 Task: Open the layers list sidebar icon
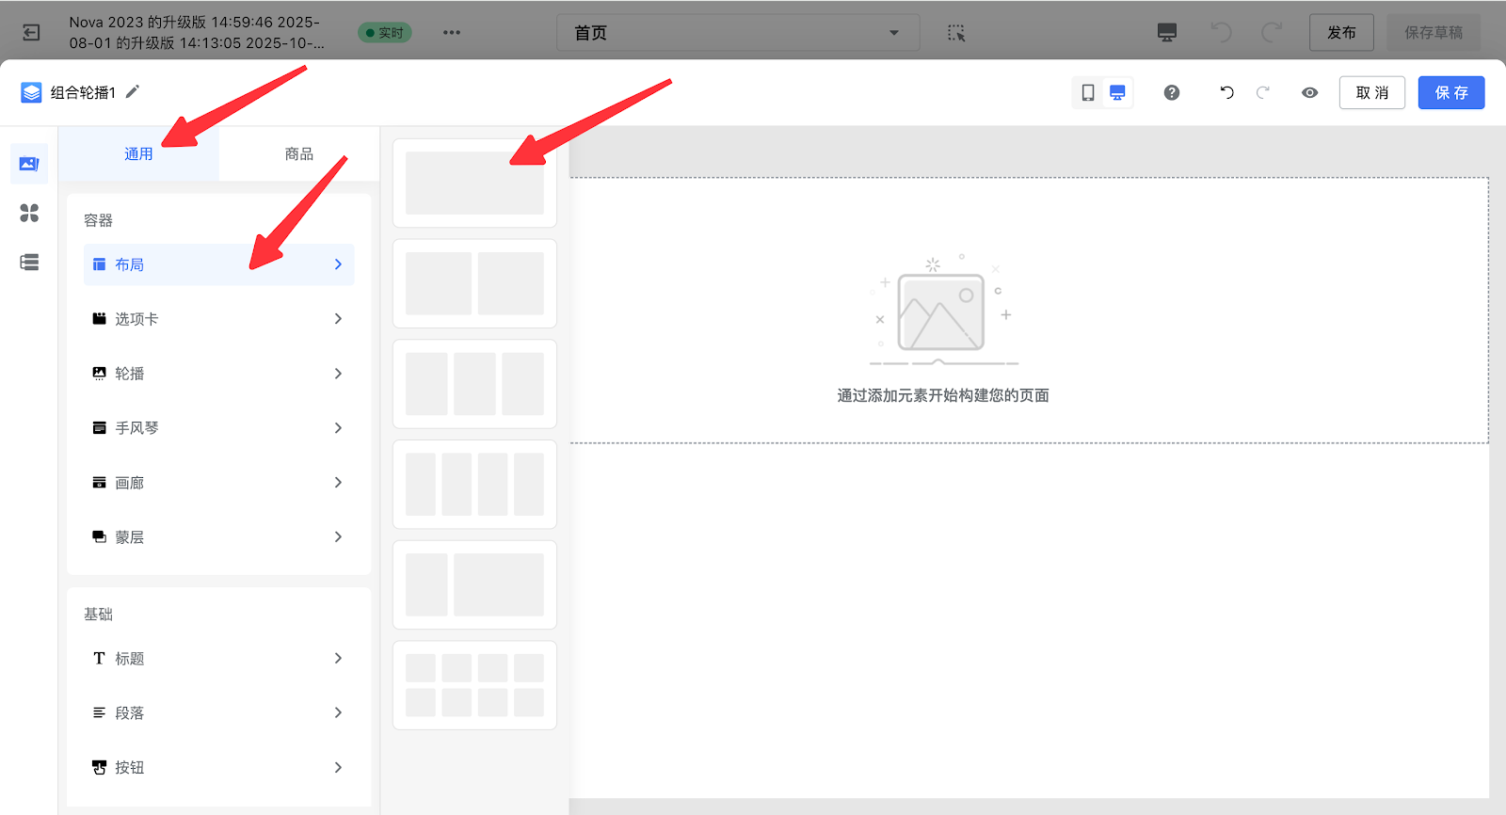coord(29,263)
